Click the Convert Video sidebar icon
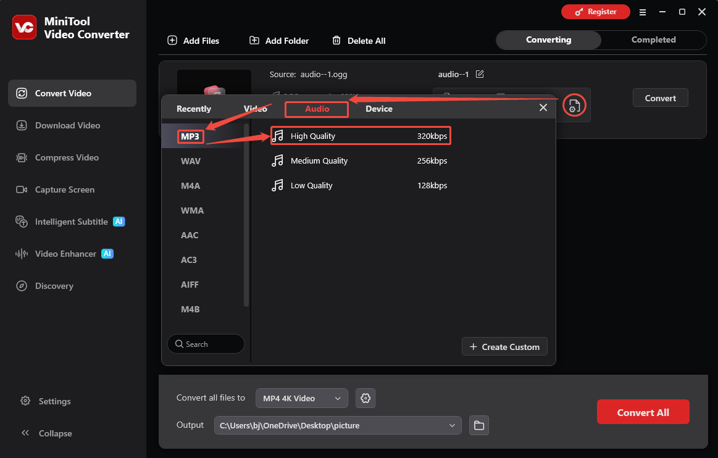The height and width of the screenshot is (458, 718). 22,93
